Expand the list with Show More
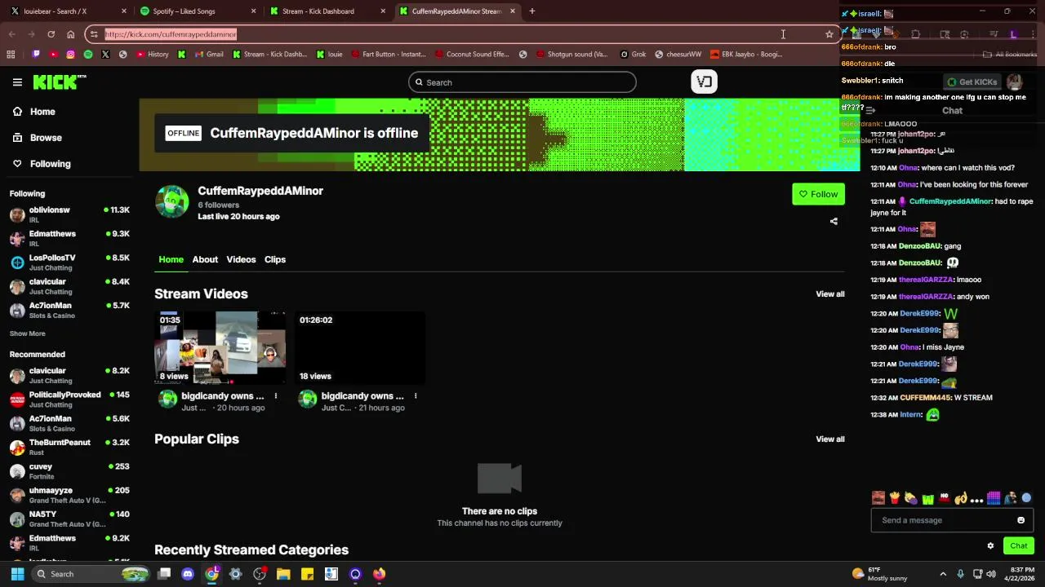Image resolution: width=1045 pixels, height=587 pixels. pos(27,333)
